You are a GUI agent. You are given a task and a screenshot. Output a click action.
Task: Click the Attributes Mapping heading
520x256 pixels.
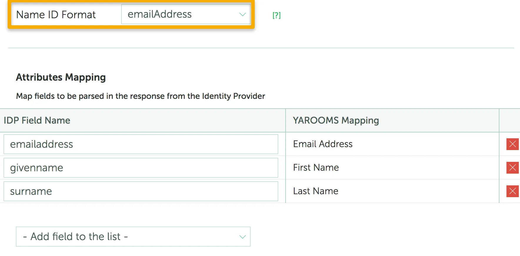pyautogui.click(x=61, y=77)
